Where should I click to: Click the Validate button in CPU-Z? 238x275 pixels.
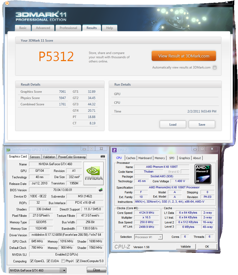click(x=186, y=246)
